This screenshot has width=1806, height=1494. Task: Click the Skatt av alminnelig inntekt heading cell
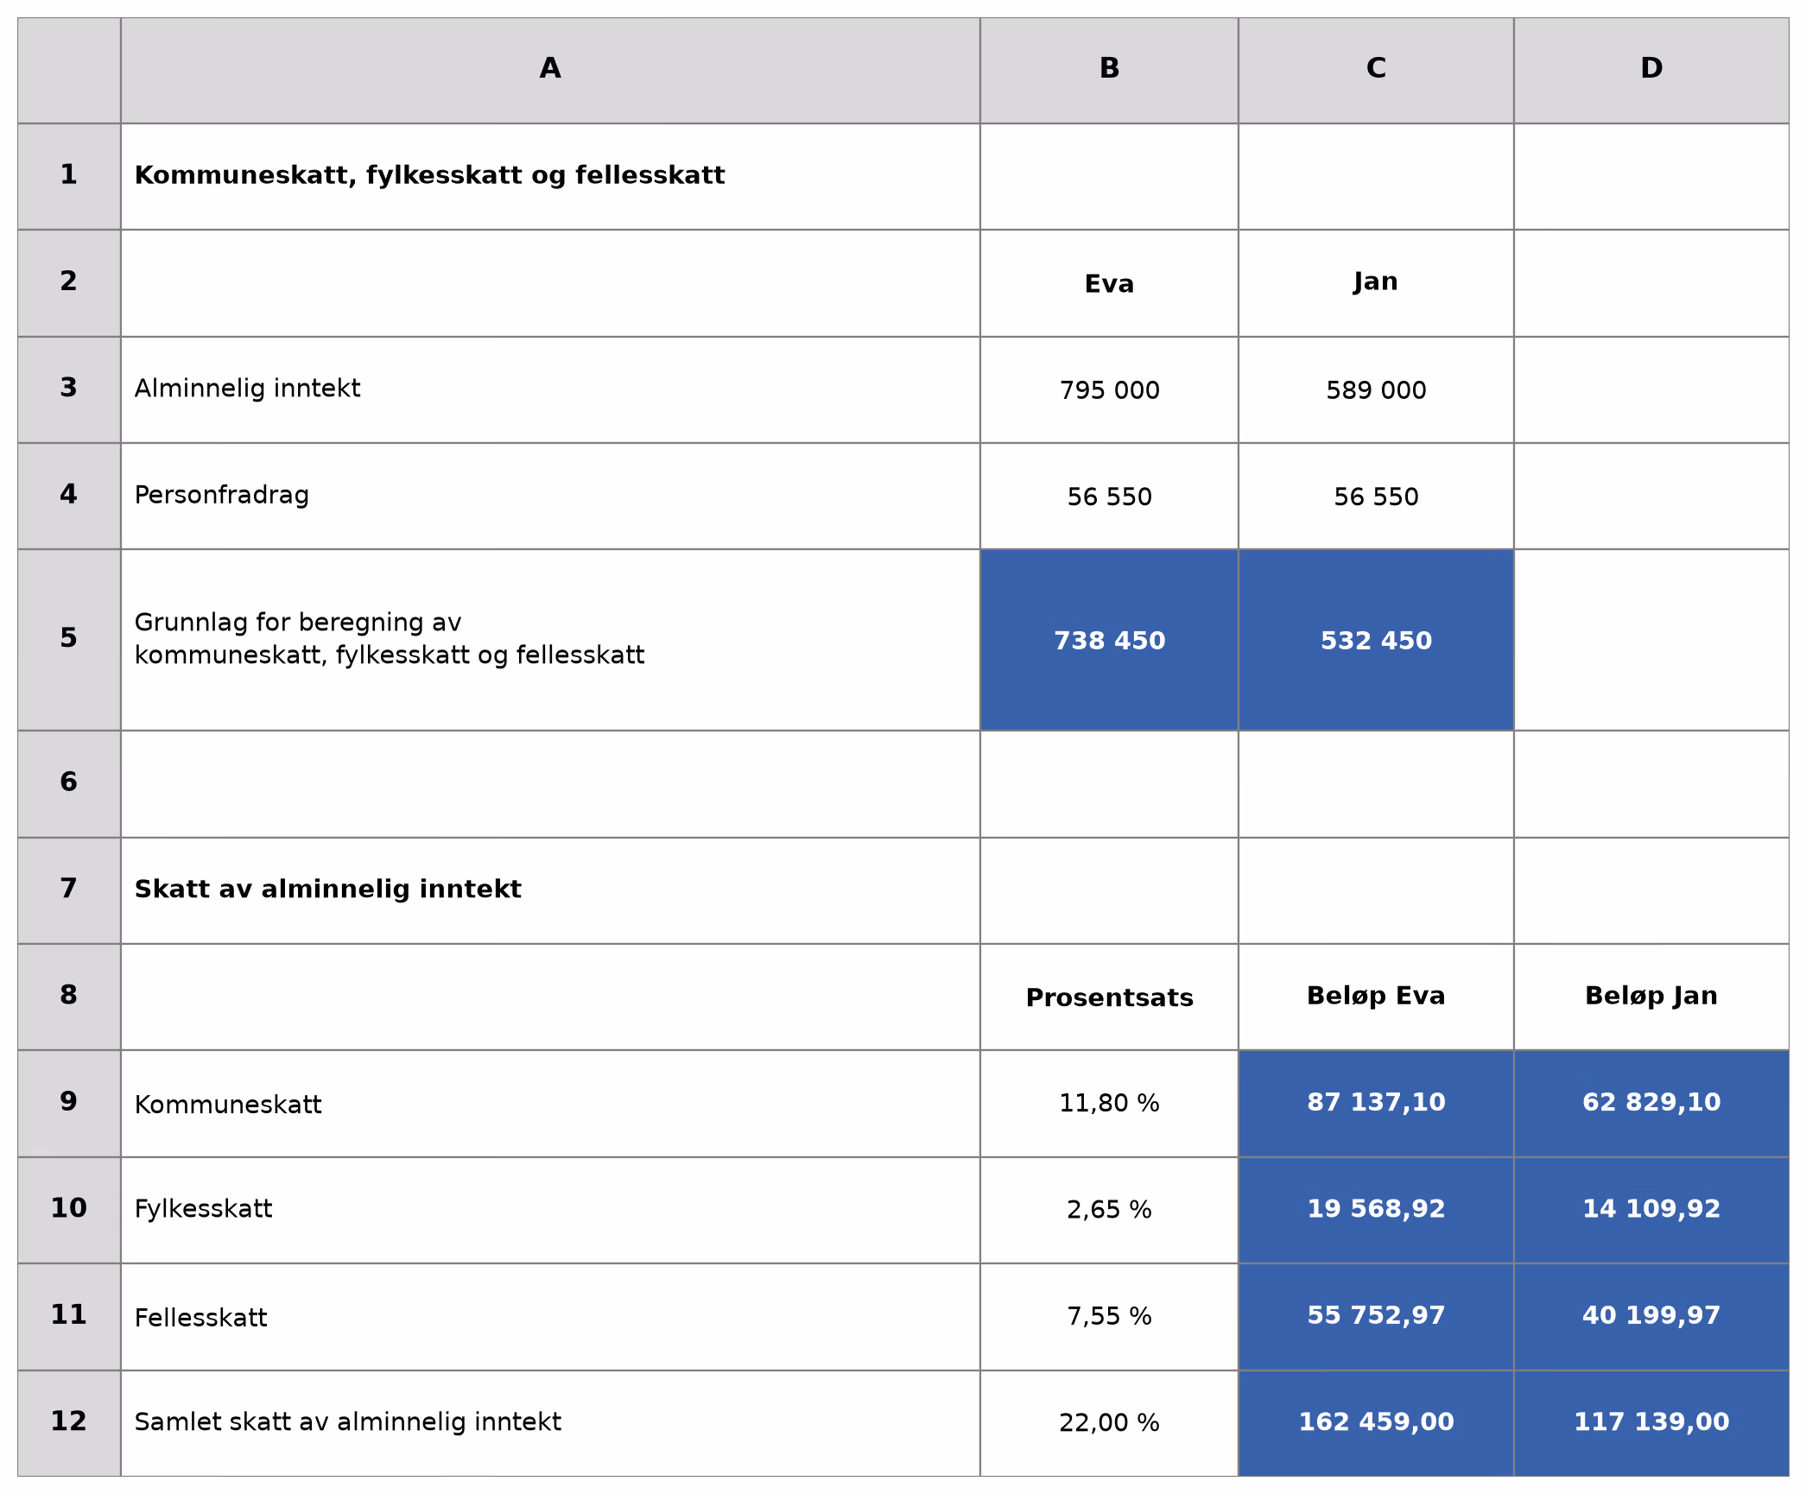click(550, 890)
